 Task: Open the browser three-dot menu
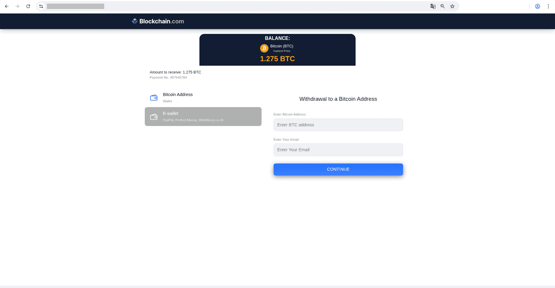548,6
